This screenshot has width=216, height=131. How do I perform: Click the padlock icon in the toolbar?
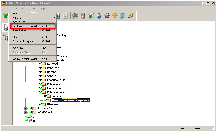tap(83, 16)
